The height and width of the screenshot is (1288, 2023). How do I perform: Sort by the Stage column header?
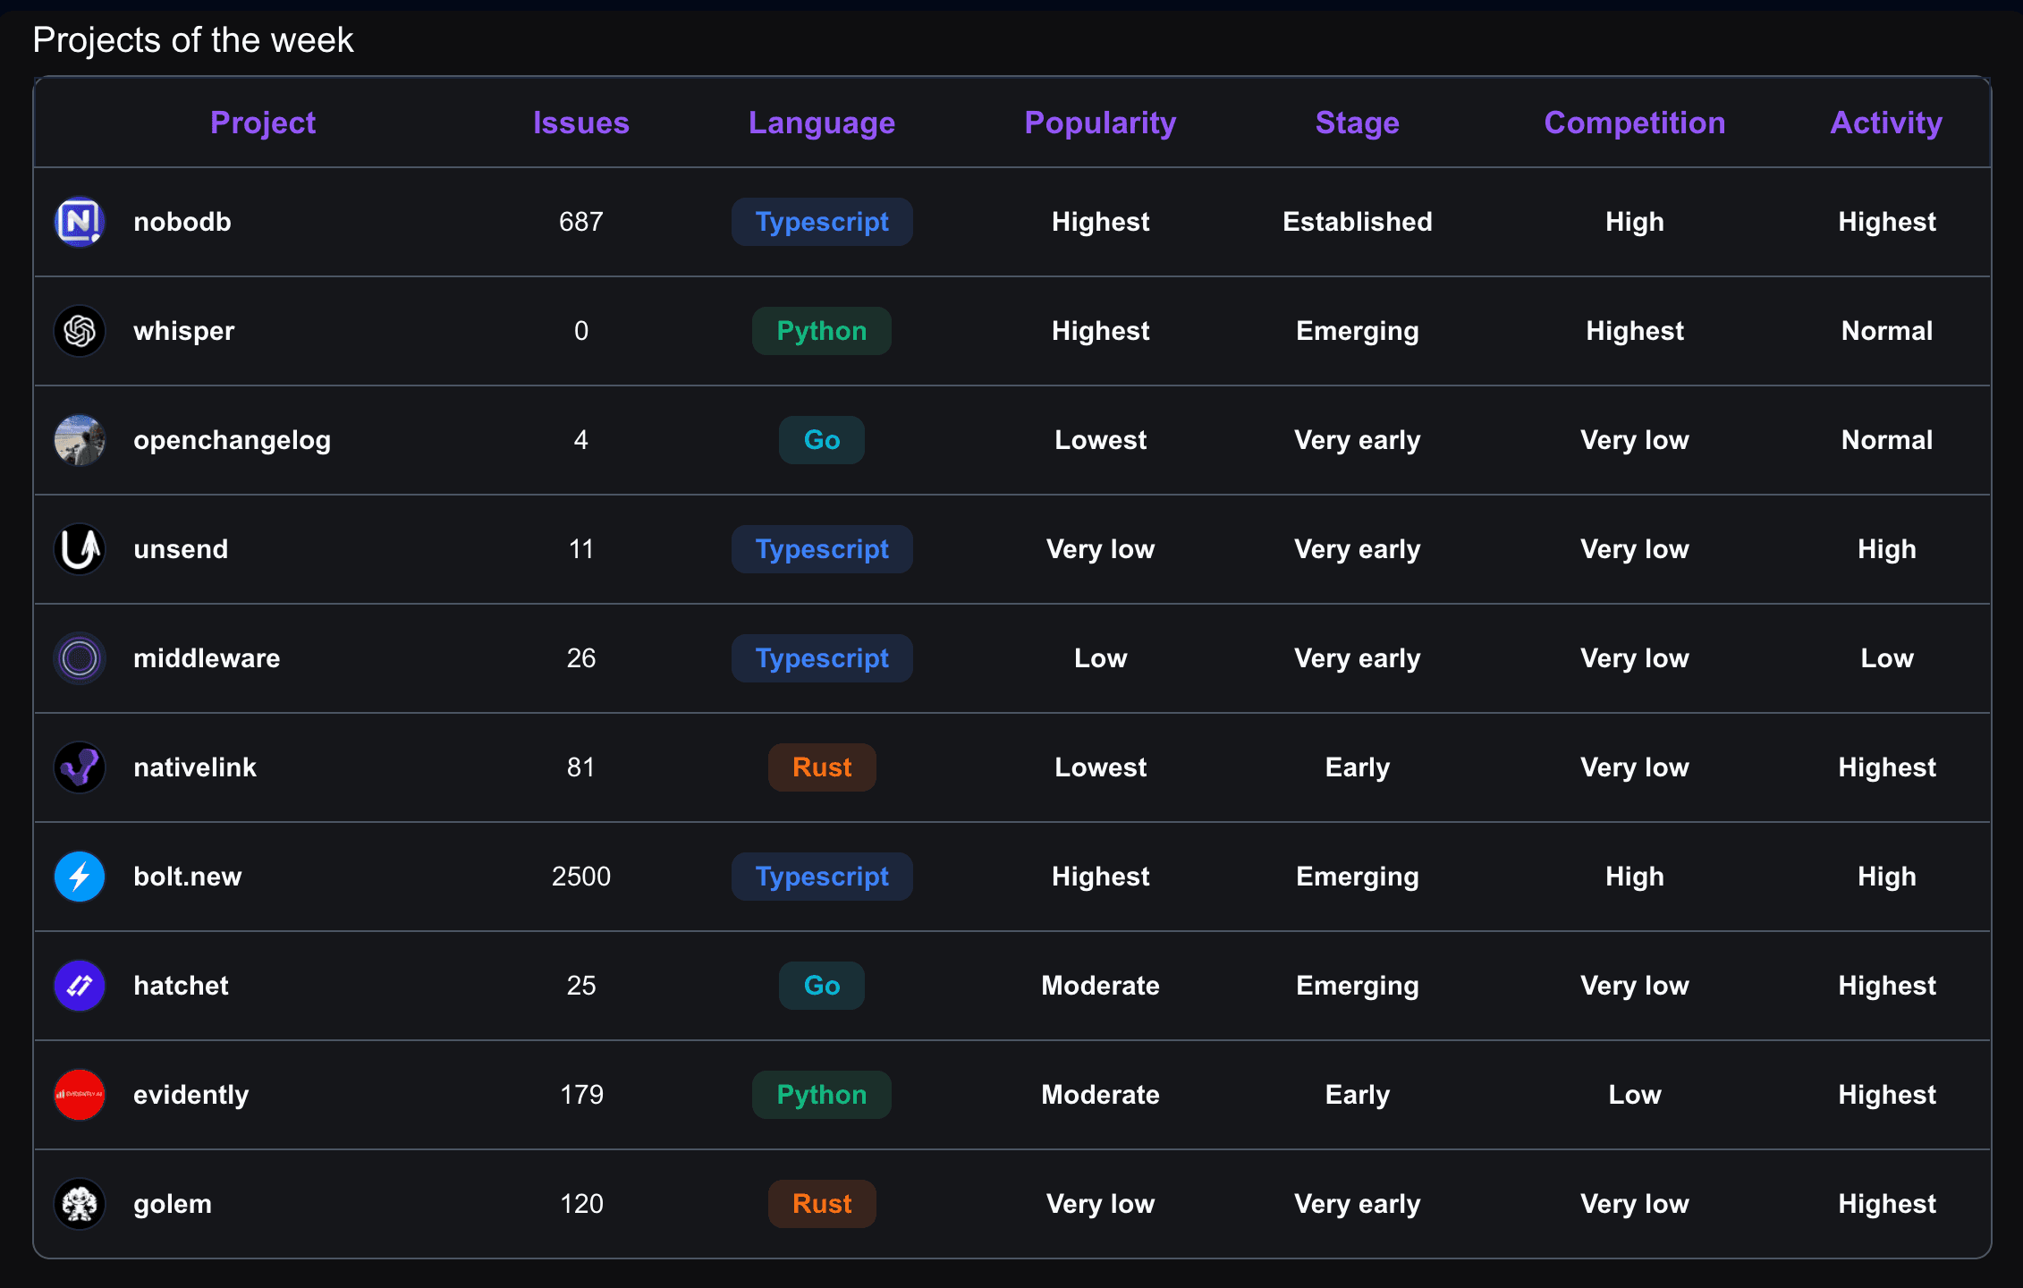point(1358,123)
